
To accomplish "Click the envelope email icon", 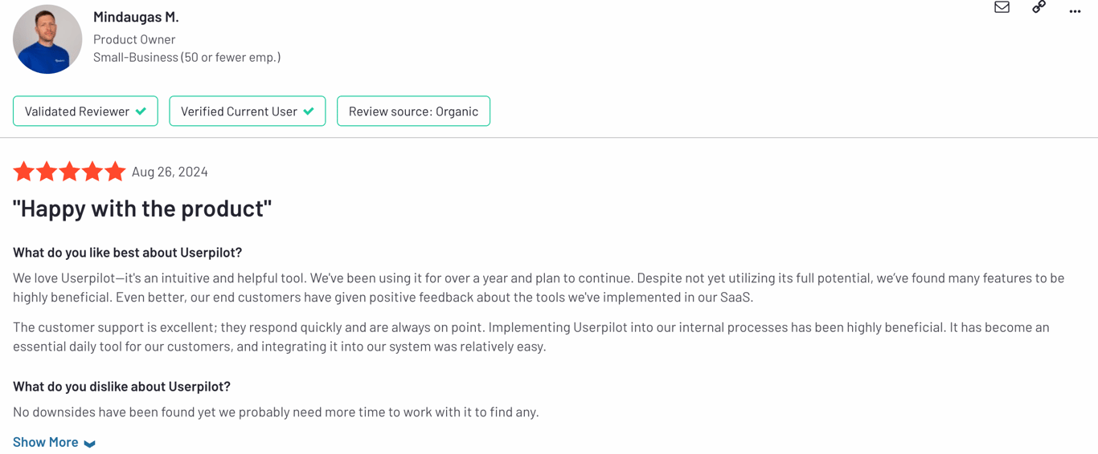I will point(1002,7).
